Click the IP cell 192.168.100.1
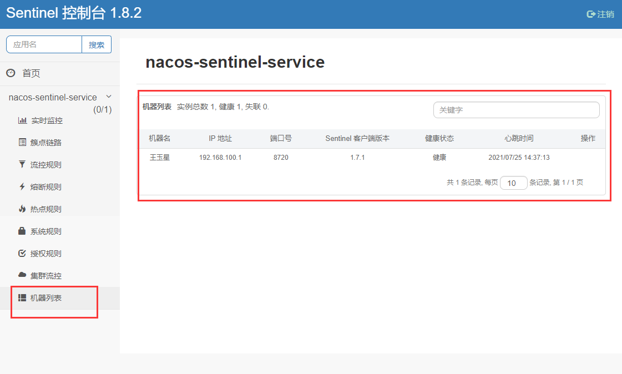The height and width of the screenshot is (374, 622). pyautogui.click(x=220, y=158)
